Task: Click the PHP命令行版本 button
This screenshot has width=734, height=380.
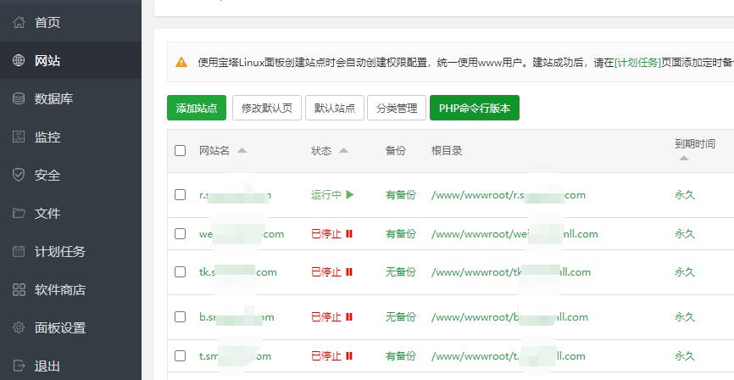Action: (x=474, y=109)
